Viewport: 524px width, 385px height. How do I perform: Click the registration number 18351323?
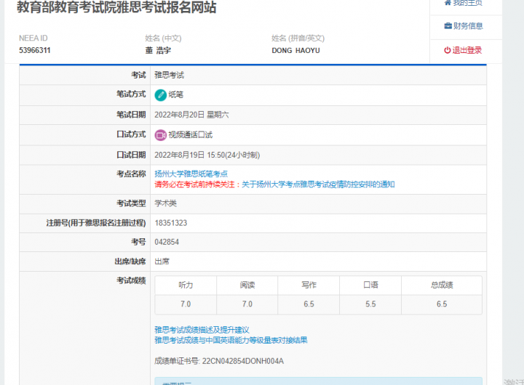(171, 223)
